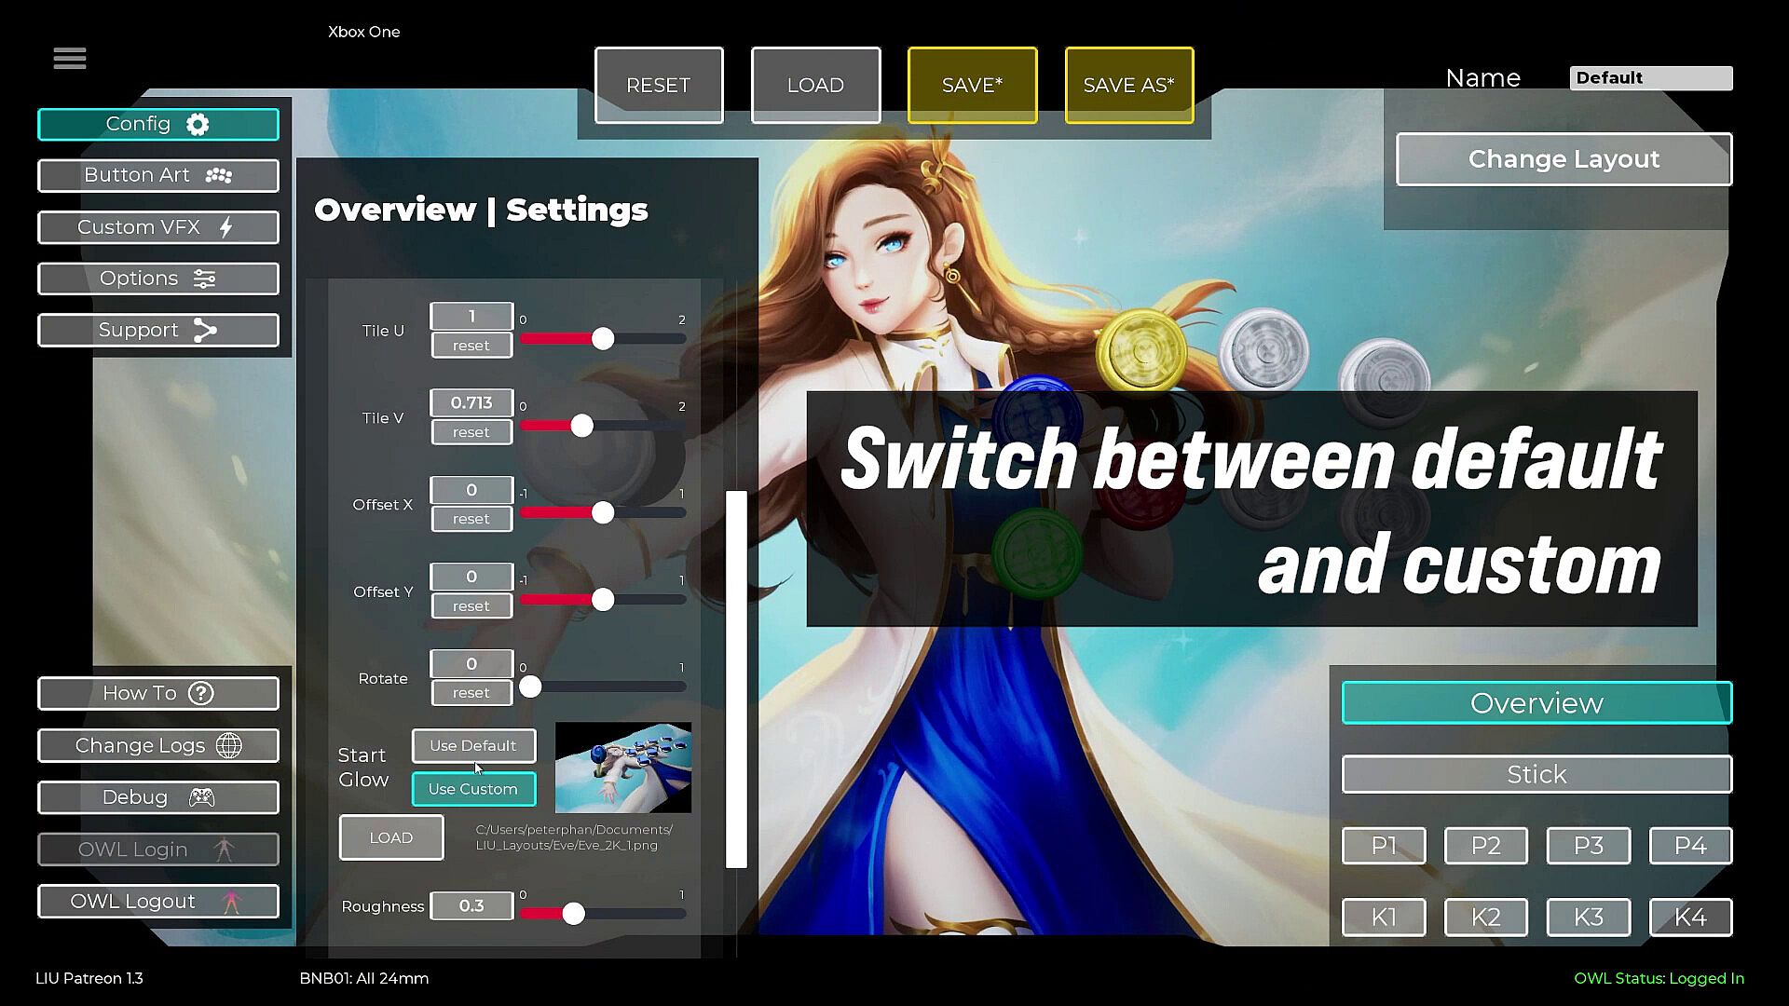Open Custom VFX lightning section
The width and height of the screenshot is (1789, 1006).
click(158, 227)
